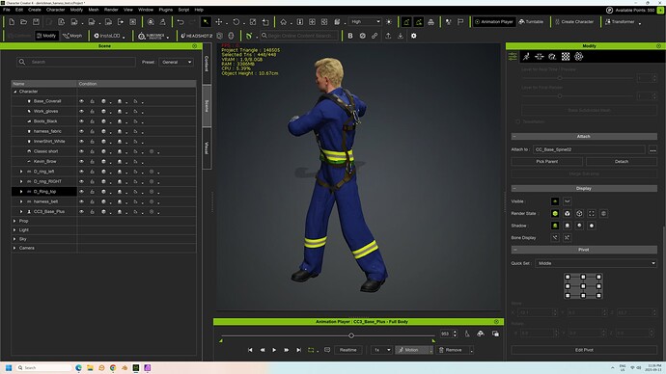
Task: Click the Edit Pivot button
Action: click(x=584, y=350)
